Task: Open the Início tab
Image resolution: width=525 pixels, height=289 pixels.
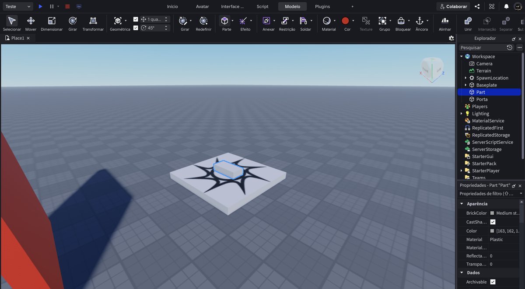Action: [172, 7]
